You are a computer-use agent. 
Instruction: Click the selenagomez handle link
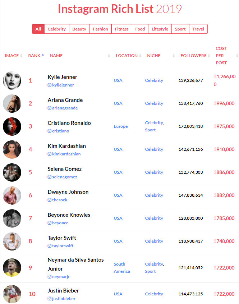pos(65,177)
